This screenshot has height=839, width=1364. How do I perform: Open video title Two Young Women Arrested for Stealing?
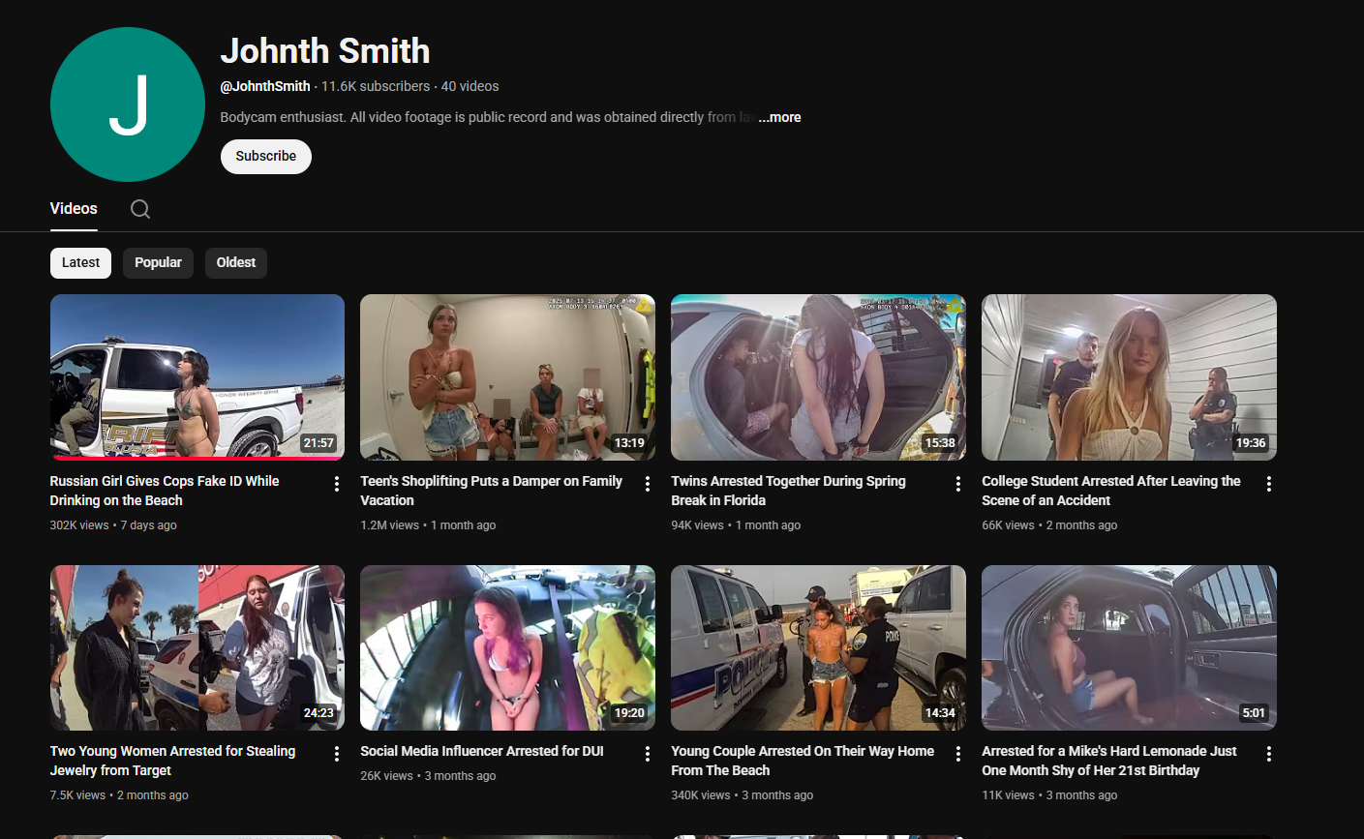point(172,761)
